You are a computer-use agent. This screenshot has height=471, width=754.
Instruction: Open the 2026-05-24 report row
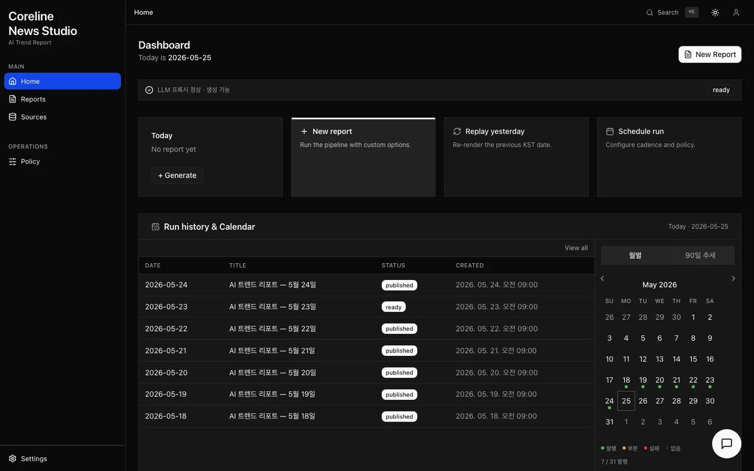point(366,285)
